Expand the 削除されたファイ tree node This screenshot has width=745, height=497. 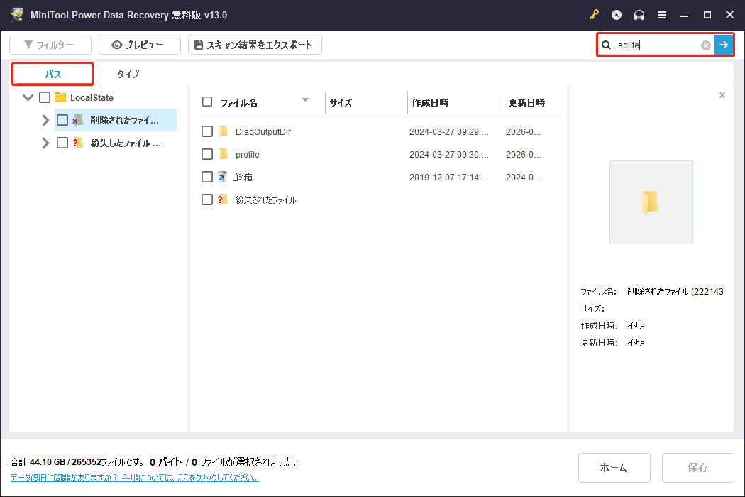tap(45, 120)
